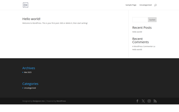Open the Facebook footer icon
This screenshot has height=112, width=179.
[x=138, y=101]
